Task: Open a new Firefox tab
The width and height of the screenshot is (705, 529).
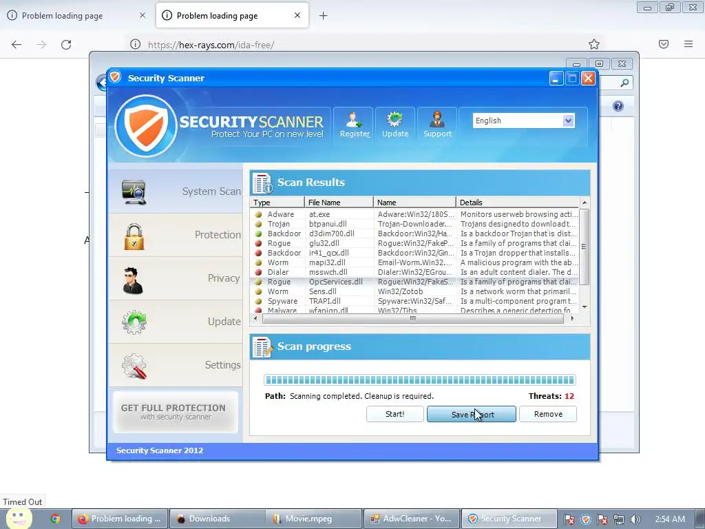Action: (x=324, y=16)
